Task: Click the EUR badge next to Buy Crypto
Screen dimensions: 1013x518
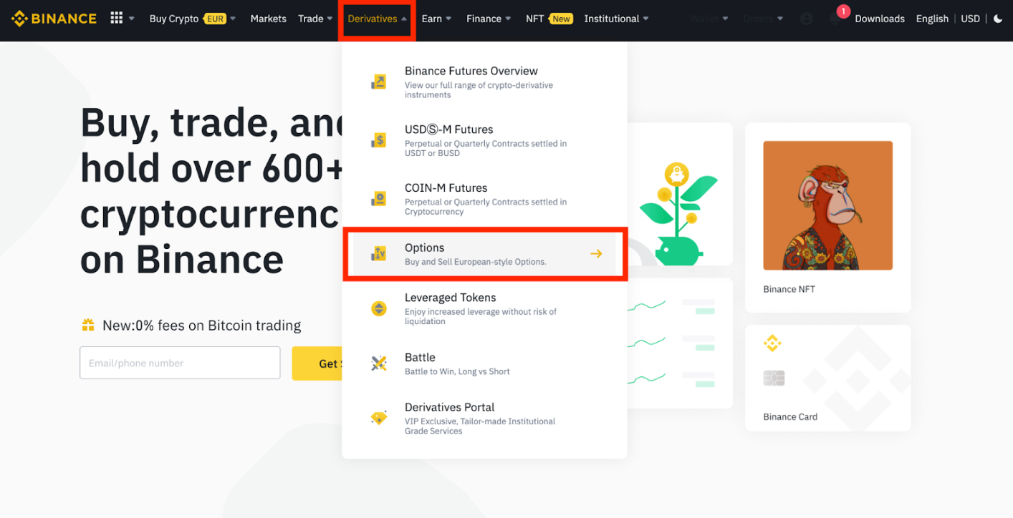Action: coord(215,19)
